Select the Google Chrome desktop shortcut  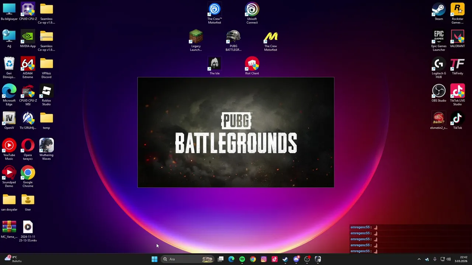point(28,177)
